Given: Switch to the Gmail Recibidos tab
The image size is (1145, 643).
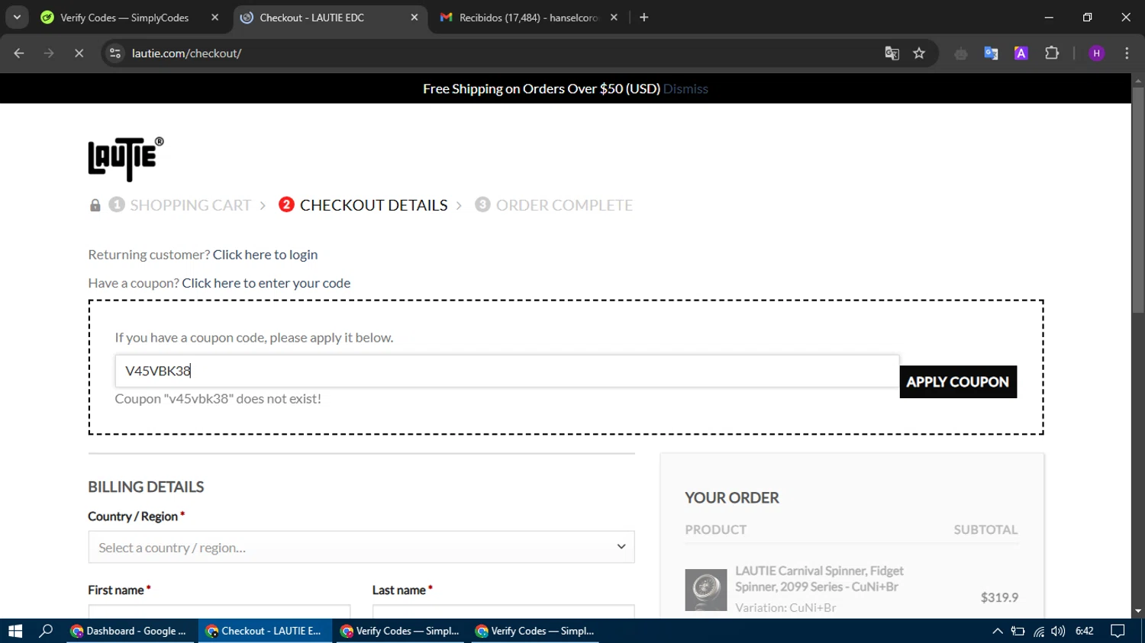Looking at the screenshot, I should (x=528, y=18).
